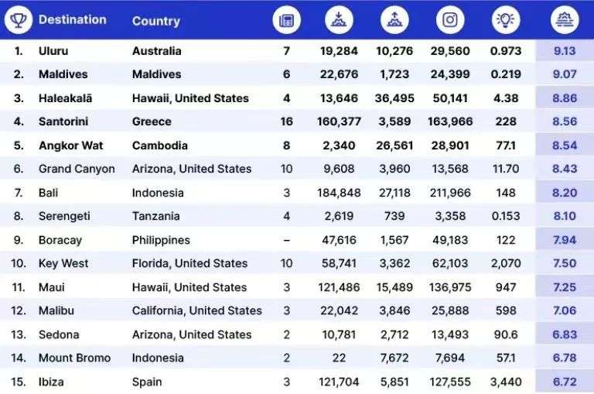Click the Grand Canyon destination name

coord(77,169)
